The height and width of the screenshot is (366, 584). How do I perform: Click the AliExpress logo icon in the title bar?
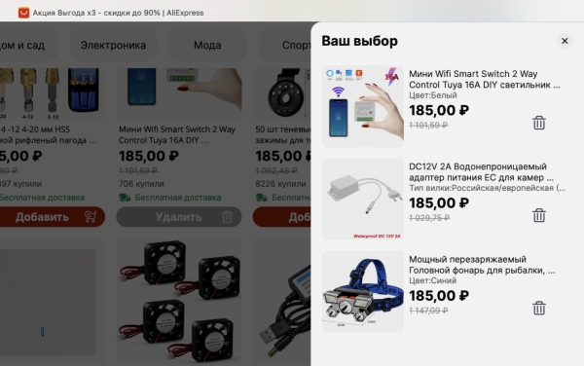coord(23,13)
